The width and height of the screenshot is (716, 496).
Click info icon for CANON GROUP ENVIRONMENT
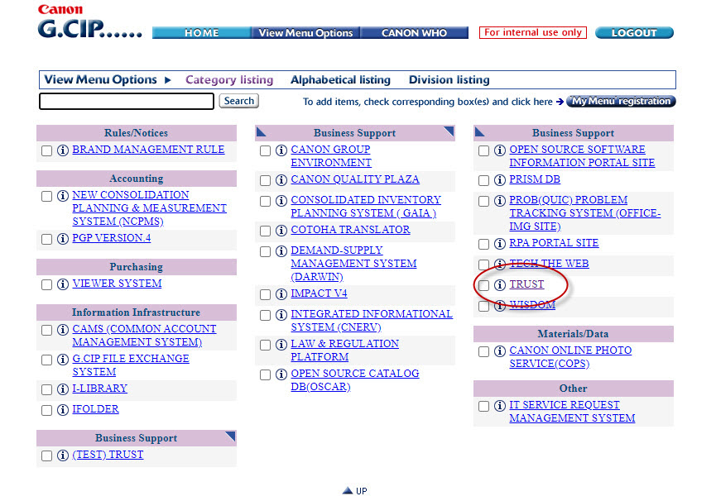point(281,150)
